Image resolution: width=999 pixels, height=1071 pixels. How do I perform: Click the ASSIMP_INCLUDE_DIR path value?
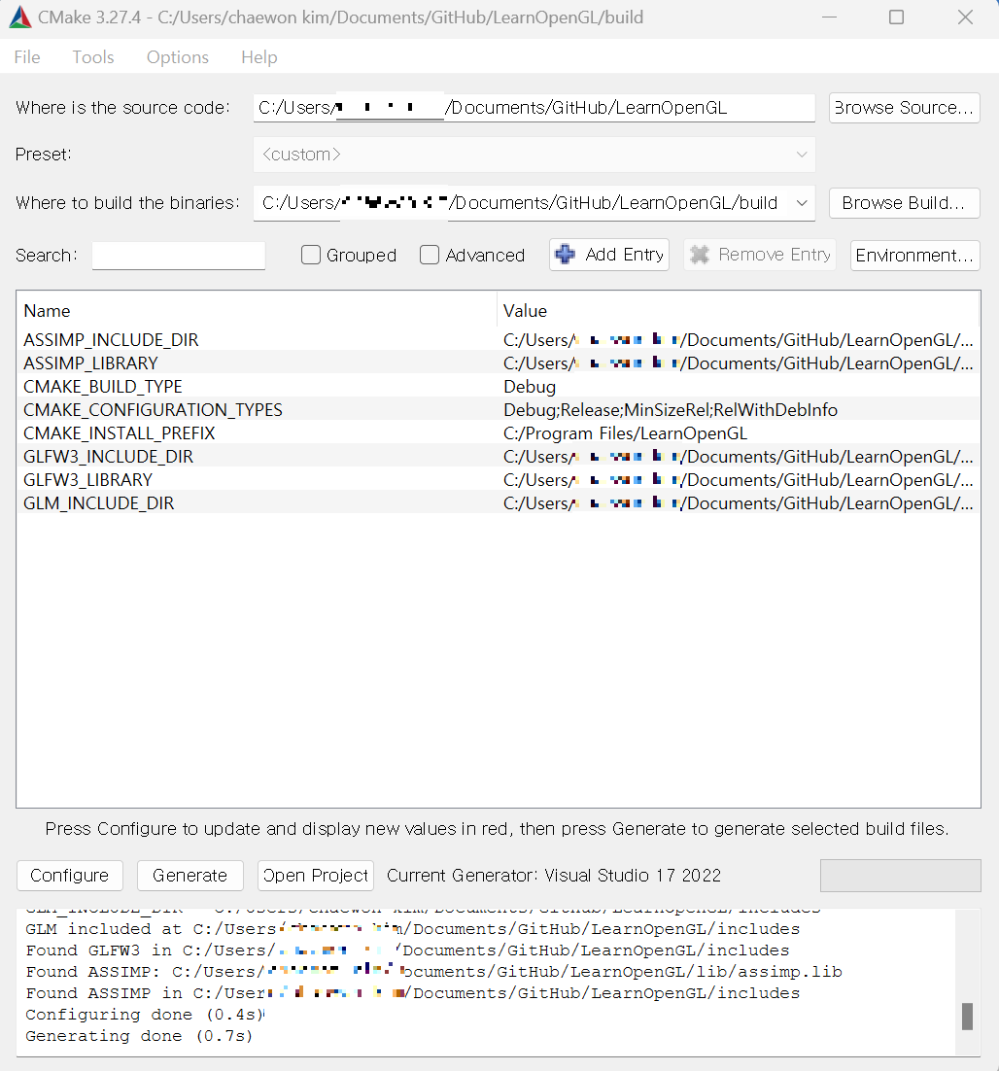point(739,340)
